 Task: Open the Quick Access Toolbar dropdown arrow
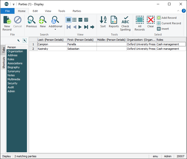pos(13,4)
